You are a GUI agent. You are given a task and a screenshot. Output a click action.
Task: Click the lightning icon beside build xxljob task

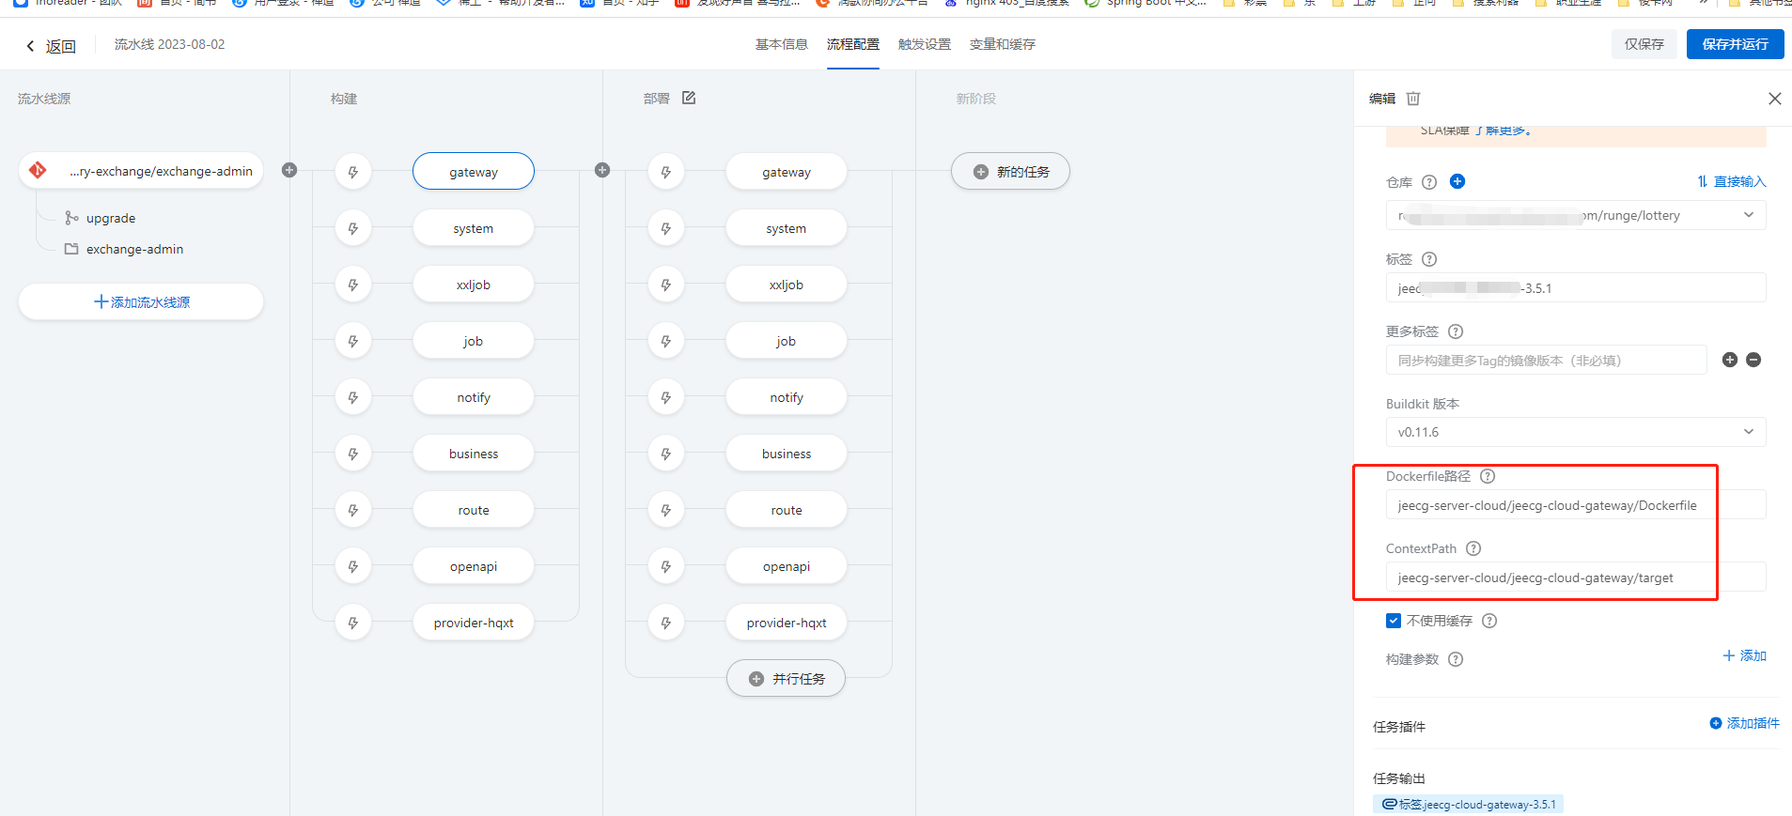pos(353,285)
